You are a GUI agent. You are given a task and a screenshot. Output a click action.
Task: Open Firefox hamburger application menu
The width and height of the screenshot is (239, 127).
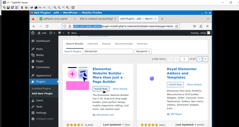(207, 26)
